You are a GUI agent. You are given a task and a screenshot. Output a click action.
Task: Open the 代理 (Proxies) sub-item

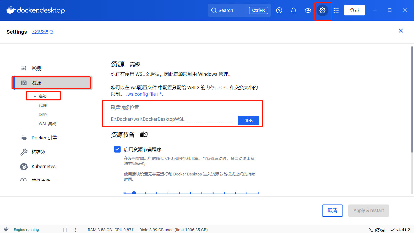(43, 105)
